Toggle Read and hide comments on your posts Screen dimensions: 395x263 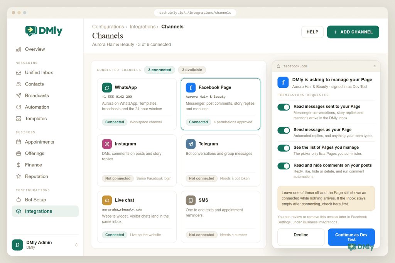tap(284, 166)
